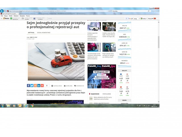Open the Plik menu
182x137 pixels.
[2, 16]
